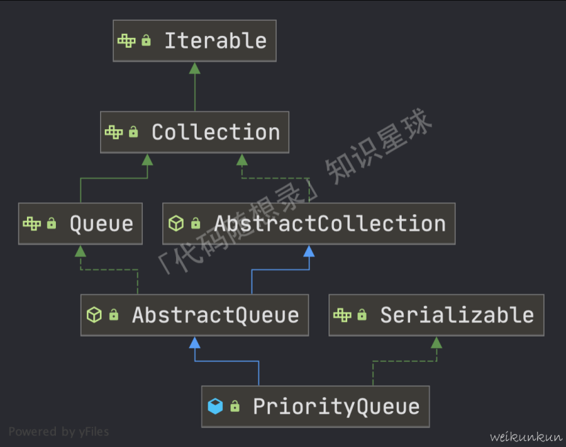Click the interface icon beside Queue
This screenshot has height=447, width=566.
(32, 223)
